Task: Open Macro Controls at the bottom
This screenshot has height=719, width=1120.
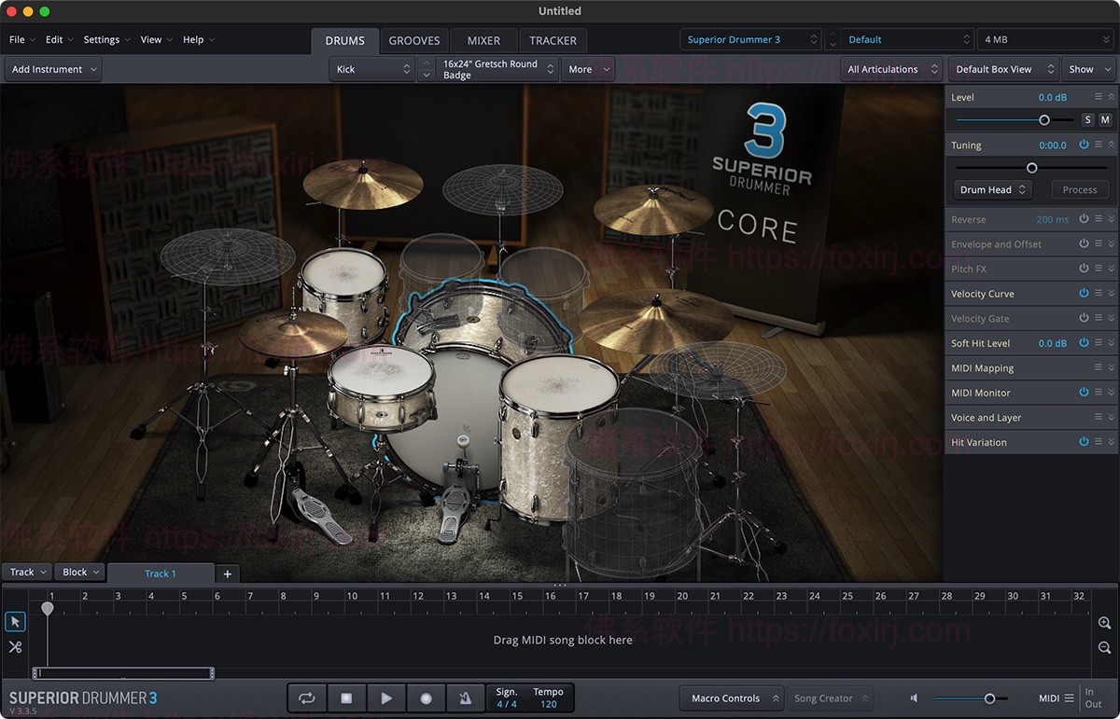Action: click(731, 698)
